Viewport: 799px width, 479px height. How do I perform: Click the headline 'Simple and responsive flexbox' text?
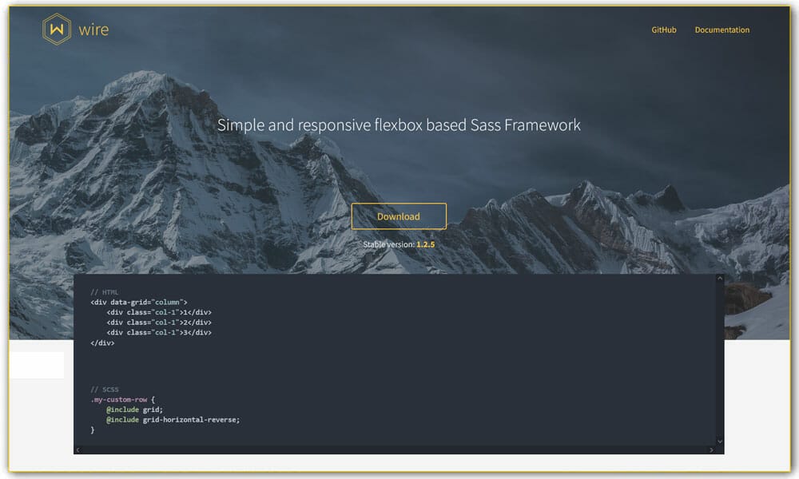[399, 125]
